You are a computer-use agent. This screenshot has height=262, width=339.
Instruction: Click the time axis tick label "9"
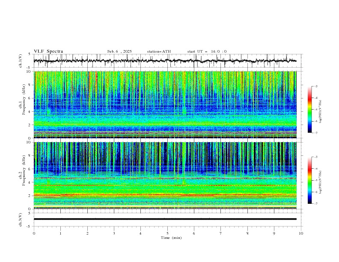pos(274,233)
